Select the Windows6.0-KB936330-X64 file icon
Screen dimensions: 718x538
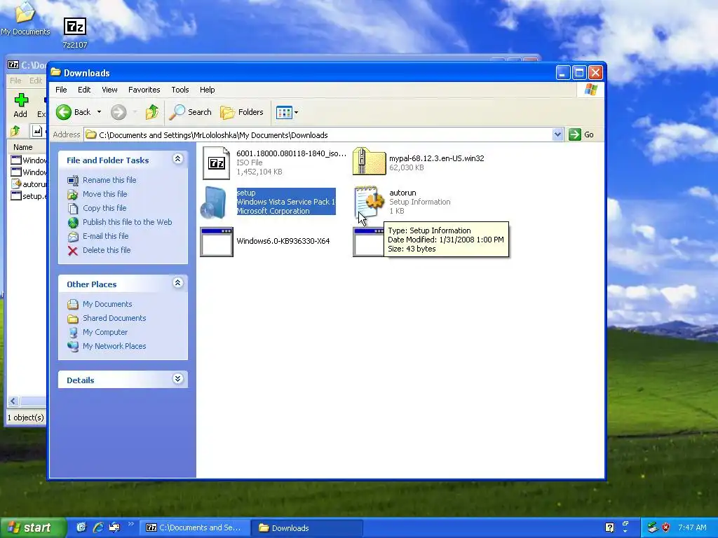pos(217,242)
